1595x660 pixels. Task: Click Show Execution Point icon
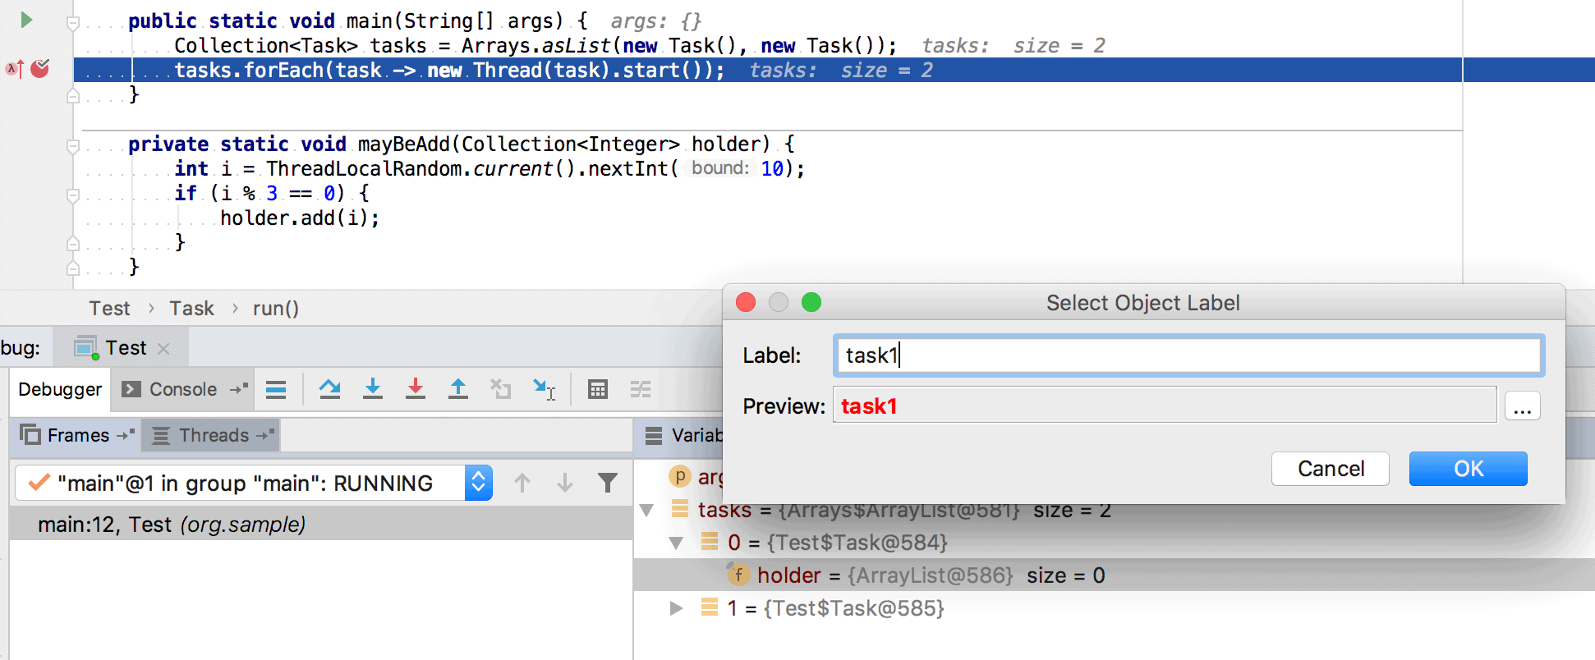pos(276,389)
